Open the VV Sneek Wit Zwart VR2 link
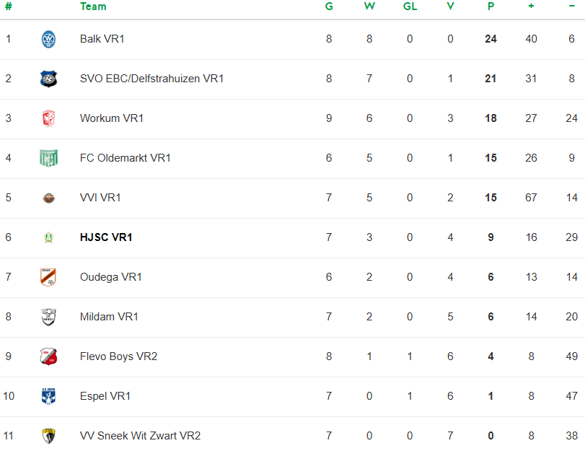 tap(140, 436)
